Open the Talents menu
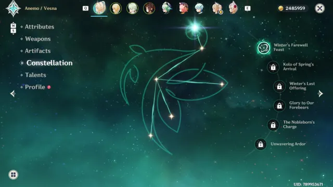333x187 pixels. (x=35, y=75)
